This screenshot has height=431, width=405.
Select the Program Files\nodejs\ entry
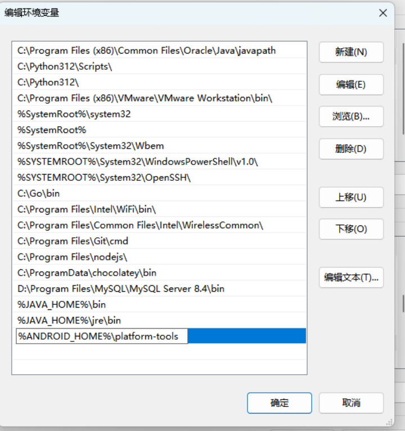[x=159, y=257]
